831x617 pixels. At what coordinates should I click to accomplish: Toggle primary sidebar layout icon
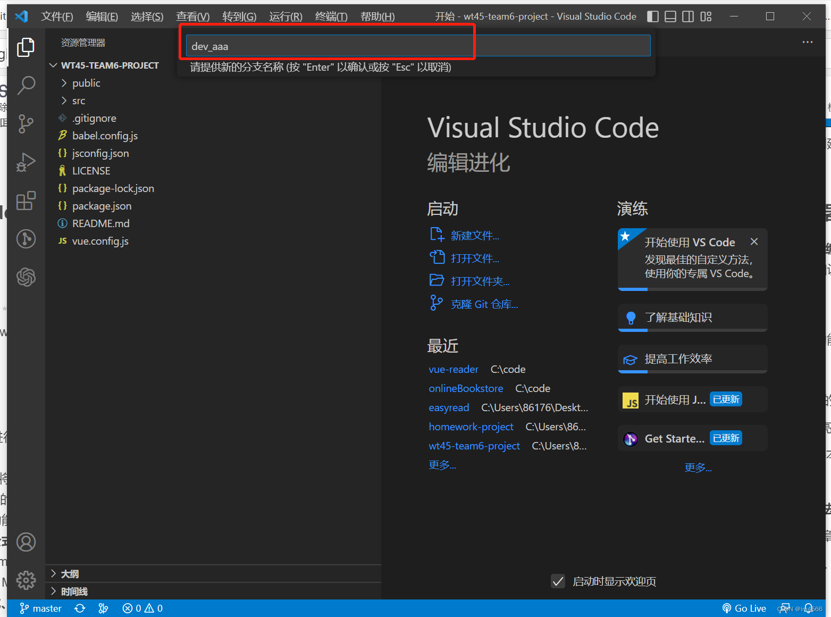[x=652, y=16]
